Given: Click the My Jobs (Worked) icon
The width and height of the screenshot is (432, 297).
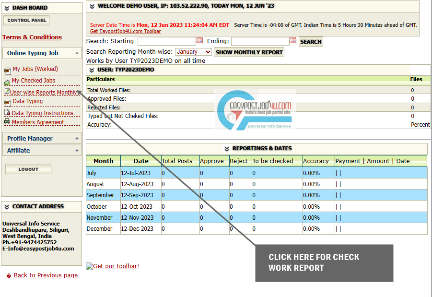Looking at the screenshot, I should (8, 71).
